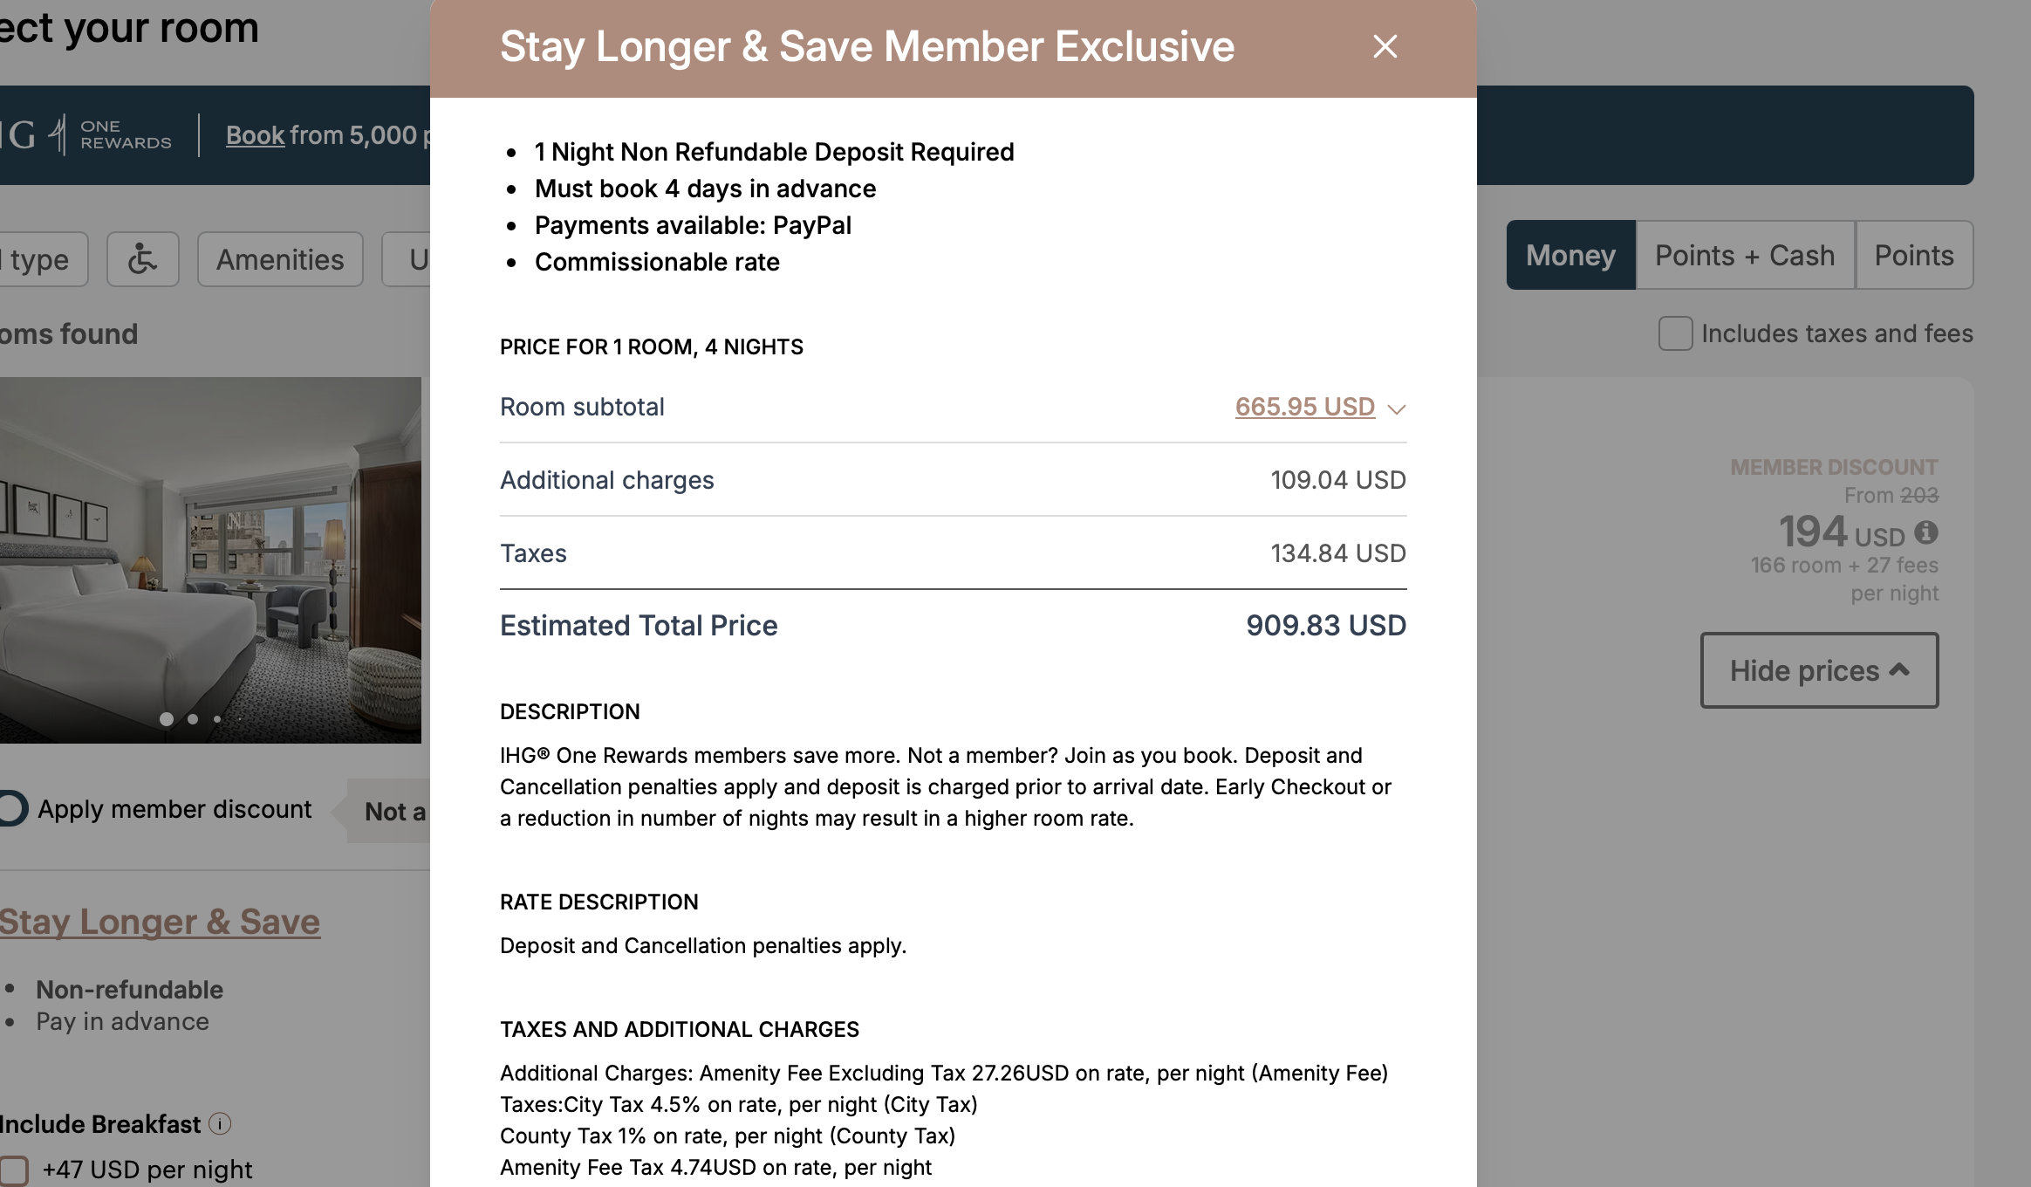Click the Book link in rewards banner

[255, 135]
